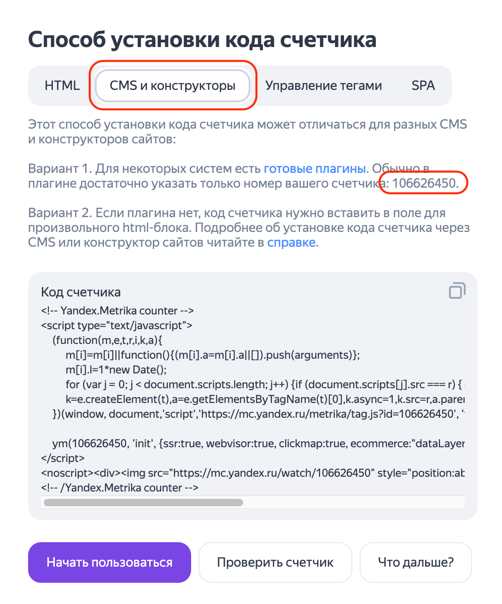The width and height of the screenshot is (502, 604).
Task: Open the готовые плагины link
Action: pyautogui.click(x=315, y=169)
